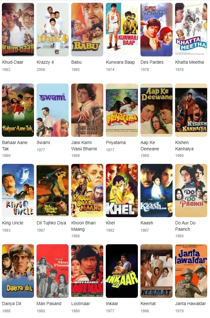Select the Khel 1992 movie poster
This screenshot has height=318, width=210.
122,190
